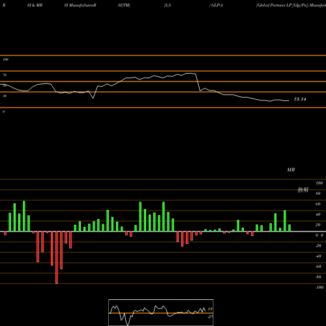Click the 'MR' label above the histogram scale
Viewport: 326px width, 326px height.
point(291,170)
